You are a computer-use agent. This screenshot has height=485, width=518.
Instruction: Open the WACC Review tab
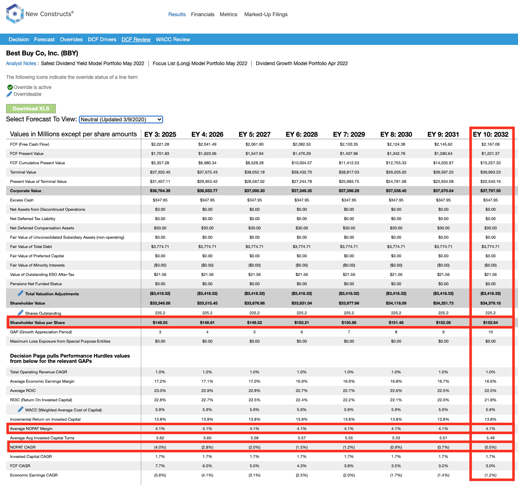pyautogui.click(x=173, y=40)
